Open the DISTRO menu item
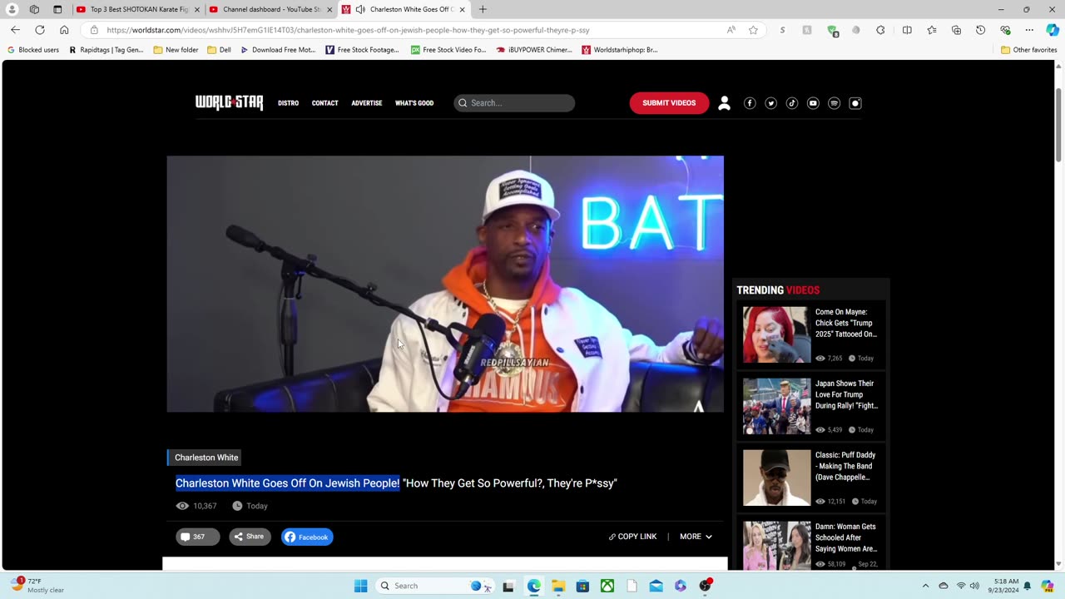 coord(288,103)
